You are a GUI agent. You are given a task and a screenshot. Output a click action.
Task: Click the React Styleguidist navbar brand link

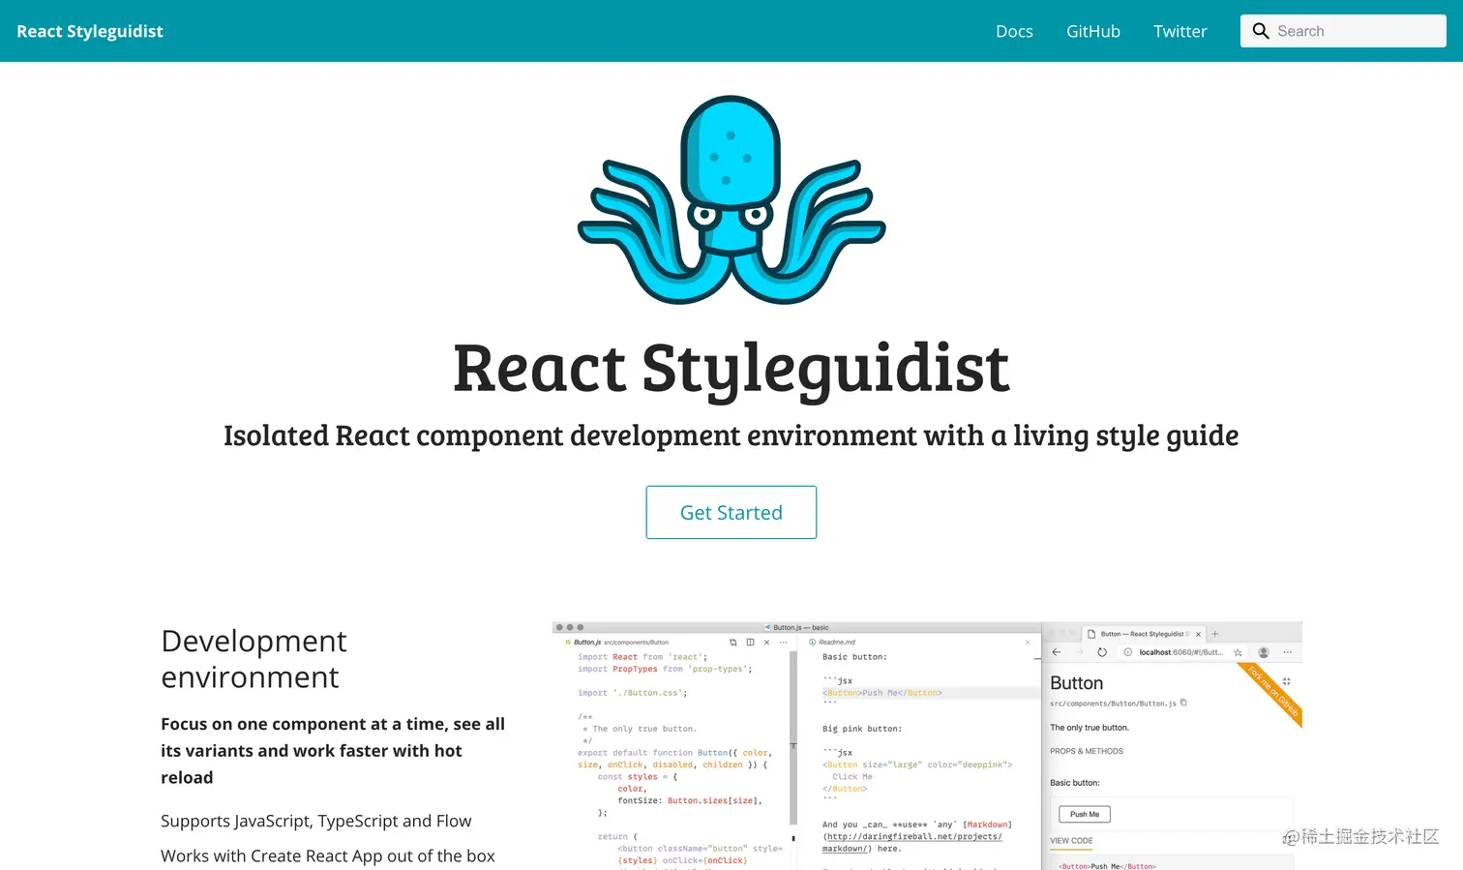tap(90, 31)
